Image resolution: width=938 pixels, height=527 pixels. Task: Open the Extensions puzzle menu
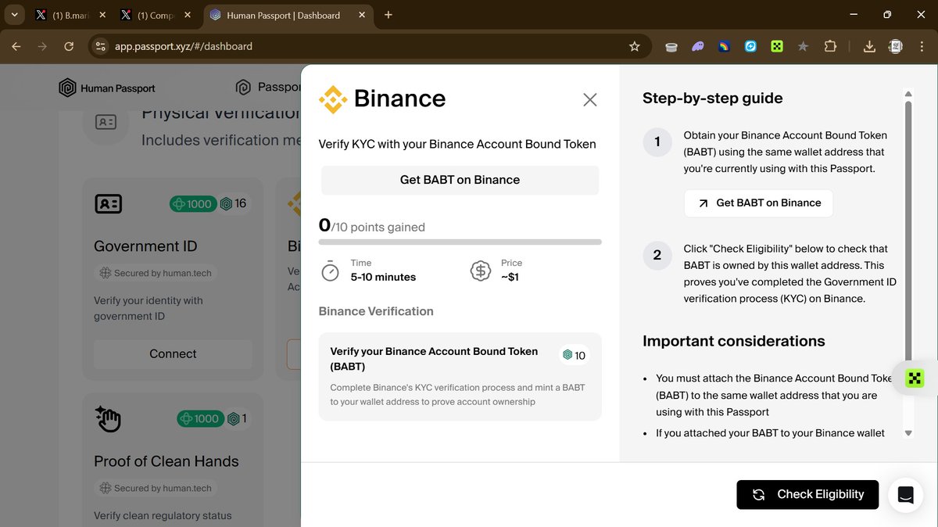point(830,47)
